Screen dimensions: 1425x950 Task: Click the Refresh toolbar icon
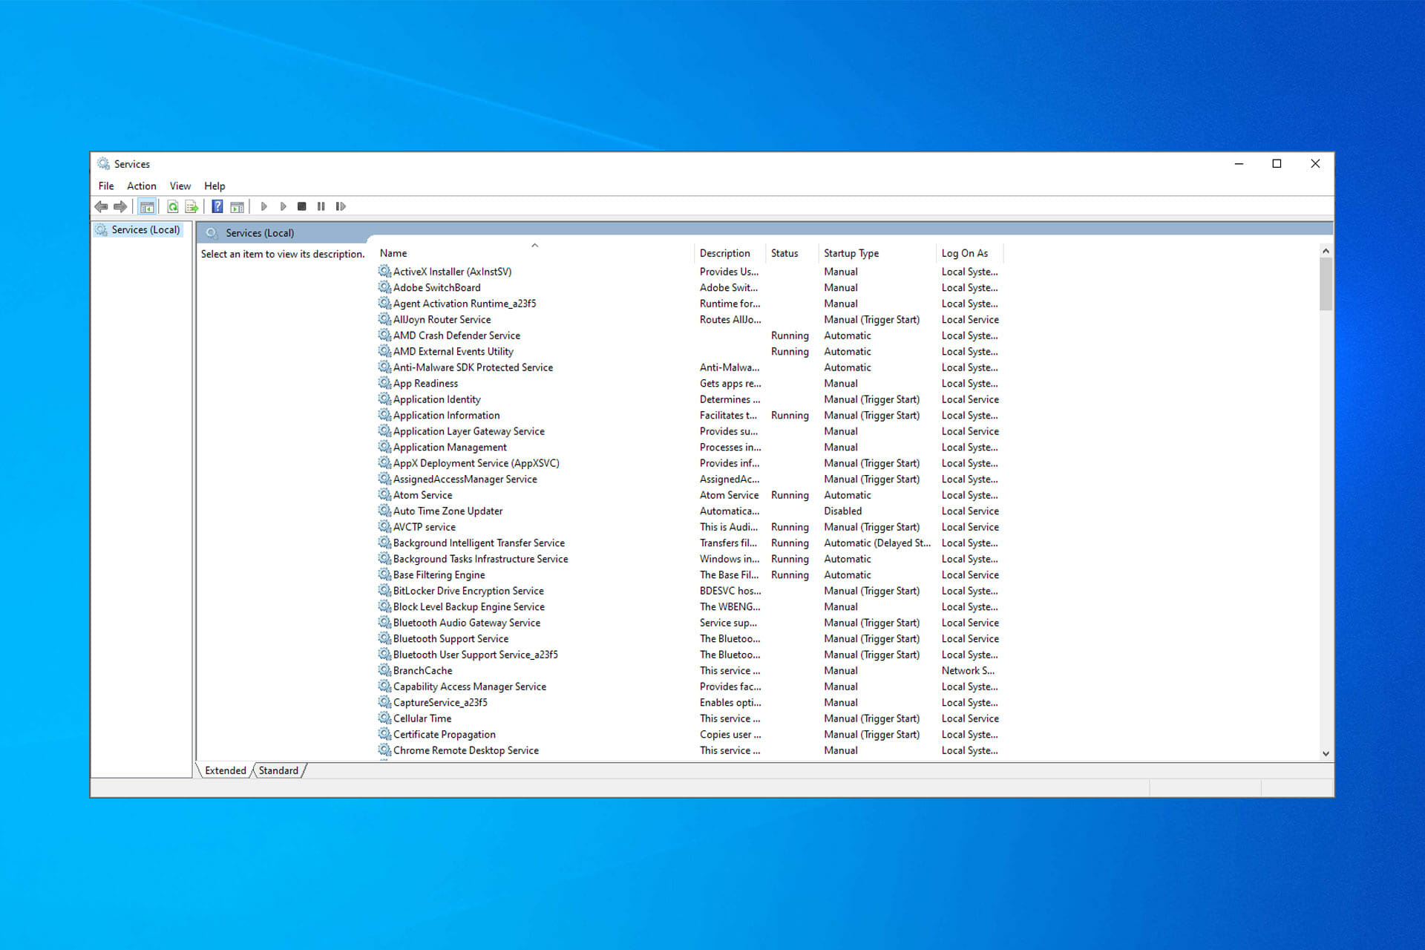[x=173, y=206]
